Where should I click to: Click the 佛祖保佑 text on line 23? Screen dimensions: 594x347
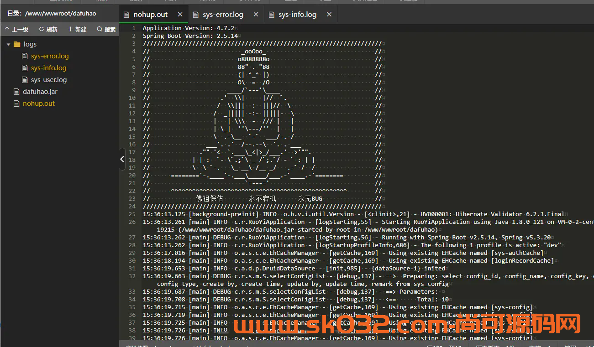pyautogui.click(x=210, y=198)
